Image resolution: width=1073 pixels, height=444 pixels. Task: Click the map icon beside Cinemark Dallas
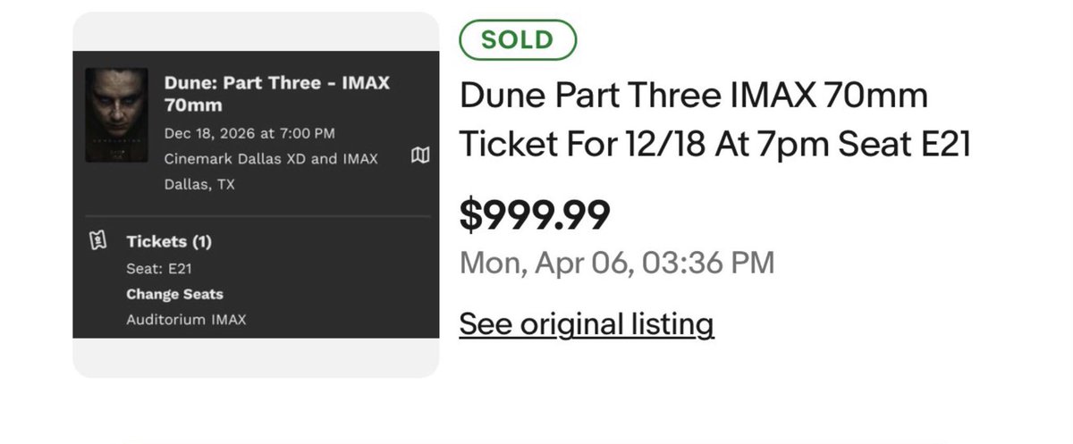[419, 157]
